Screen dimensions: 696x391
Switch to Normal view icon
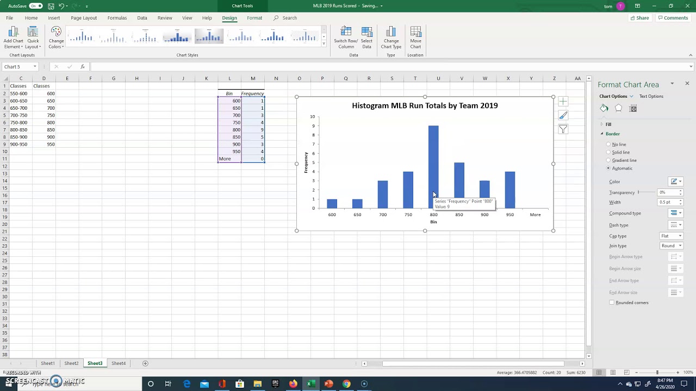599,373
